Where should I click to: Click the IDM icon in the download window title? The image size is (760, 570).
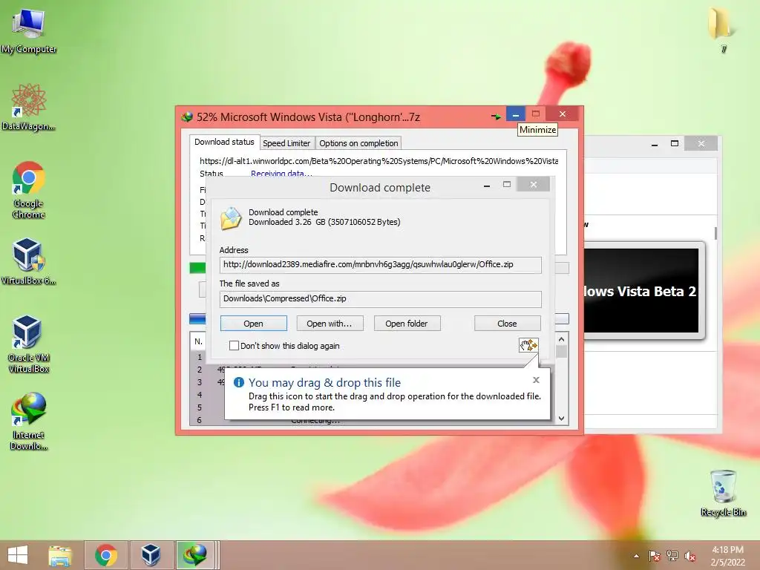point(187,117)
